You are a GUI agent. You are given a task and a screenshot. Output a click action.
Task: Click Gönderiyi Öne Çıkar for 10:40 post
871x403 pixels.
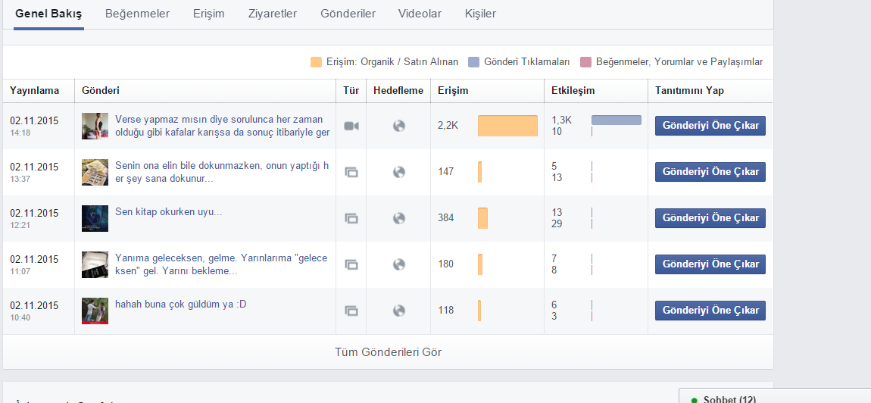click(x=710, y=310)
